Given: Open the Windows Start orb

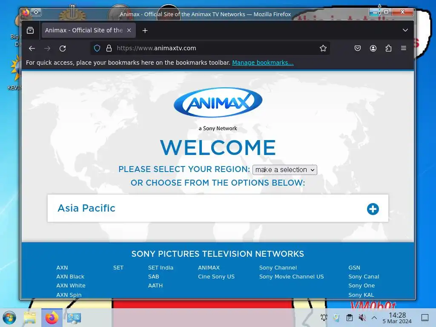Looking at the screenshot, I should [9, 318].
